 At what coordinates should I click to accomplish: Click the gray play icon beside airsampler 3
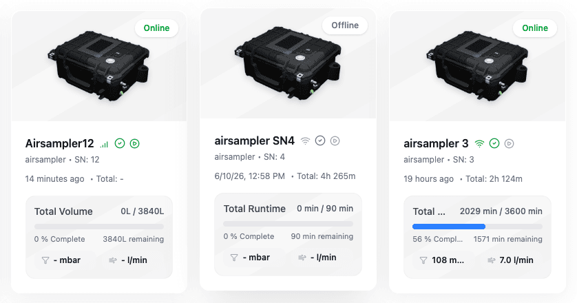click(509, 144)
